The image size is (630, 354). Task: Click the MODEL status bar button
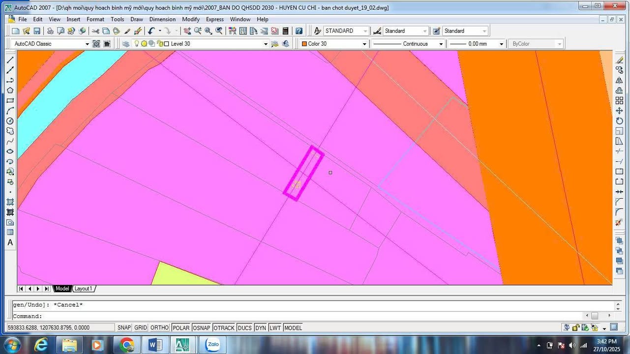click(x=293, y=327)
